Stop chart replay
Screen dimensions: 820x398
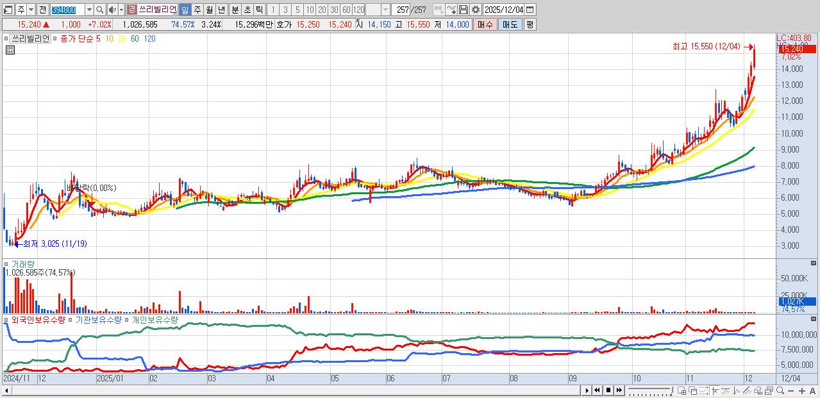[608, 390]
